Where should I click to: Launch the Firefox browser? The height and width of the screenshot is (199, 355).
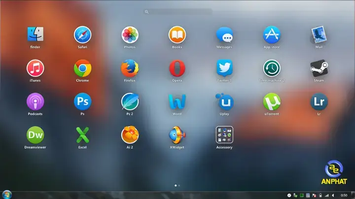point(130,68)
